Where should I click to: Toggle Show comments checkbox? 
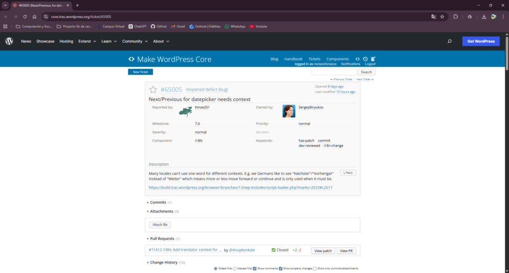click(x=254, y=269)
